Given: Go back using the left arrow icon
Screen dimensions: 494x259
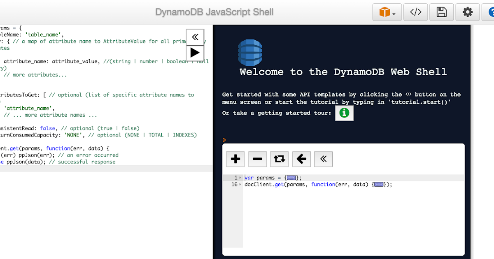Looking at the screenshot, I should point(301,159).
